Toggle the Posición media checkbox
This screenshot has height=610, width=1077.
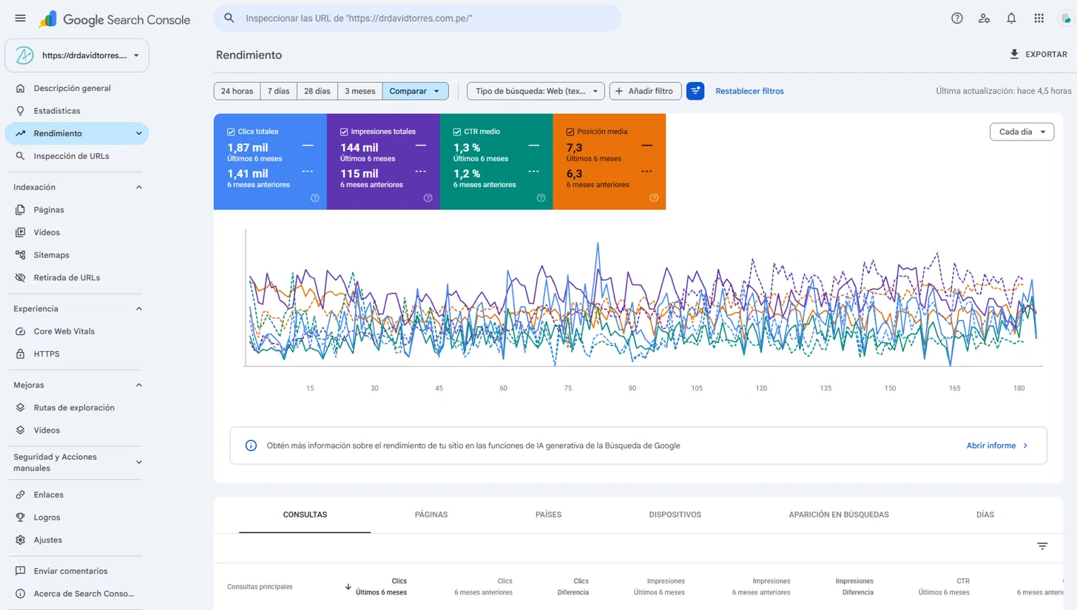[570, 132]
